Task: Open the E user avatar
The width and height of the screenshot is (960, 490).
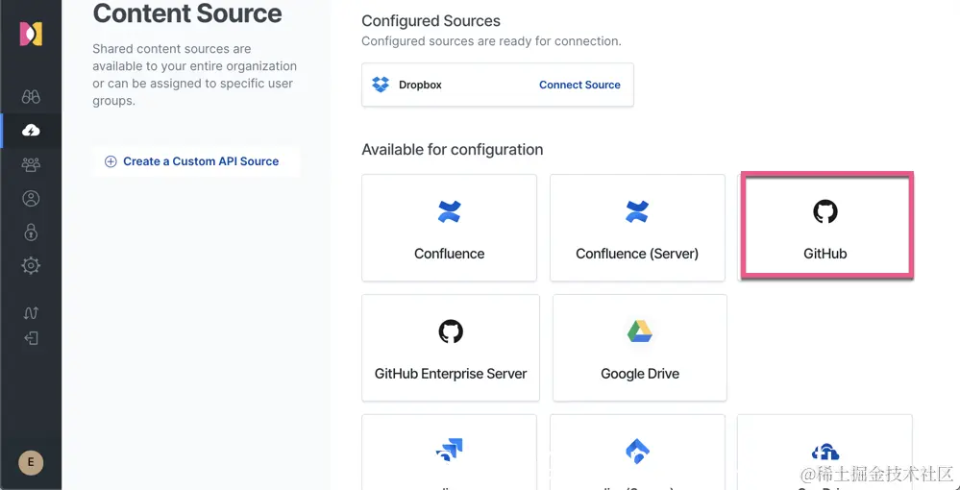Action: coord(31,462)
